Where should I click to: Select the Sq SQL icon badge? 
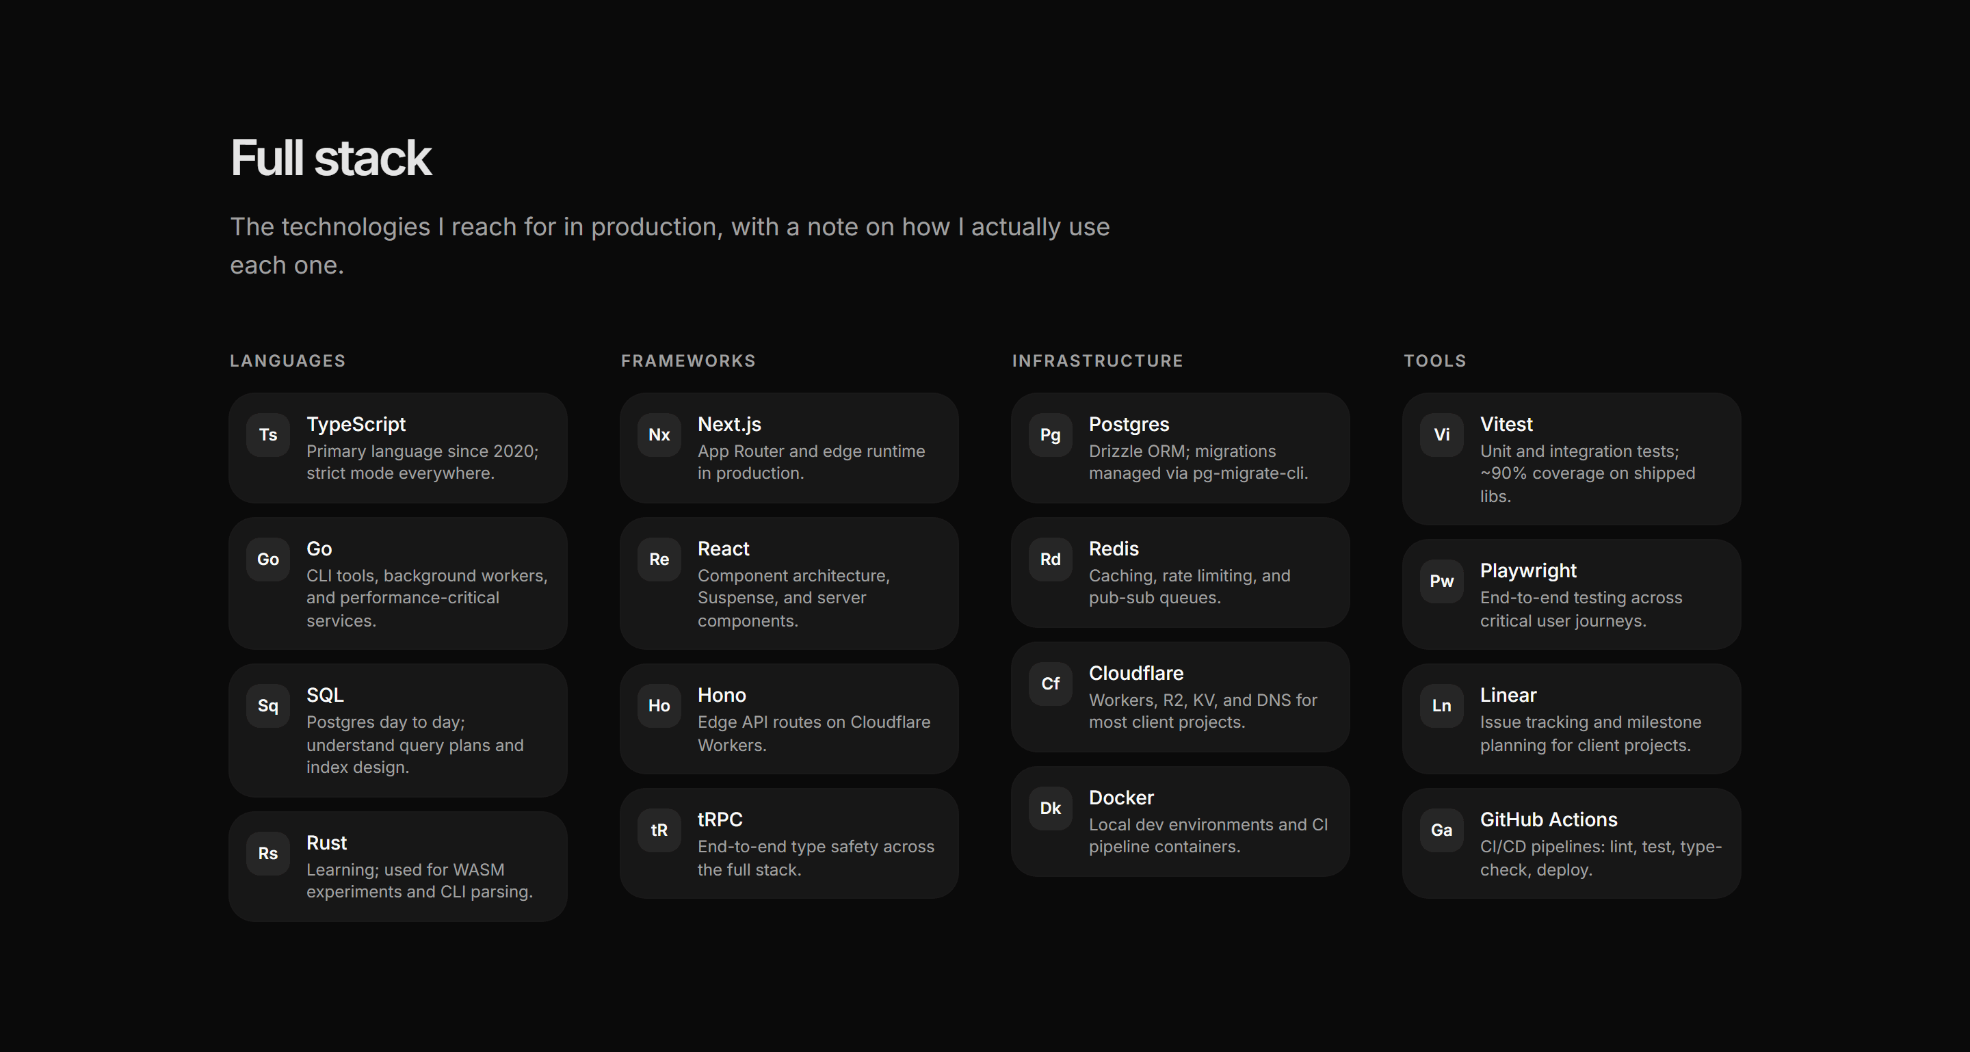click(267, 706)
